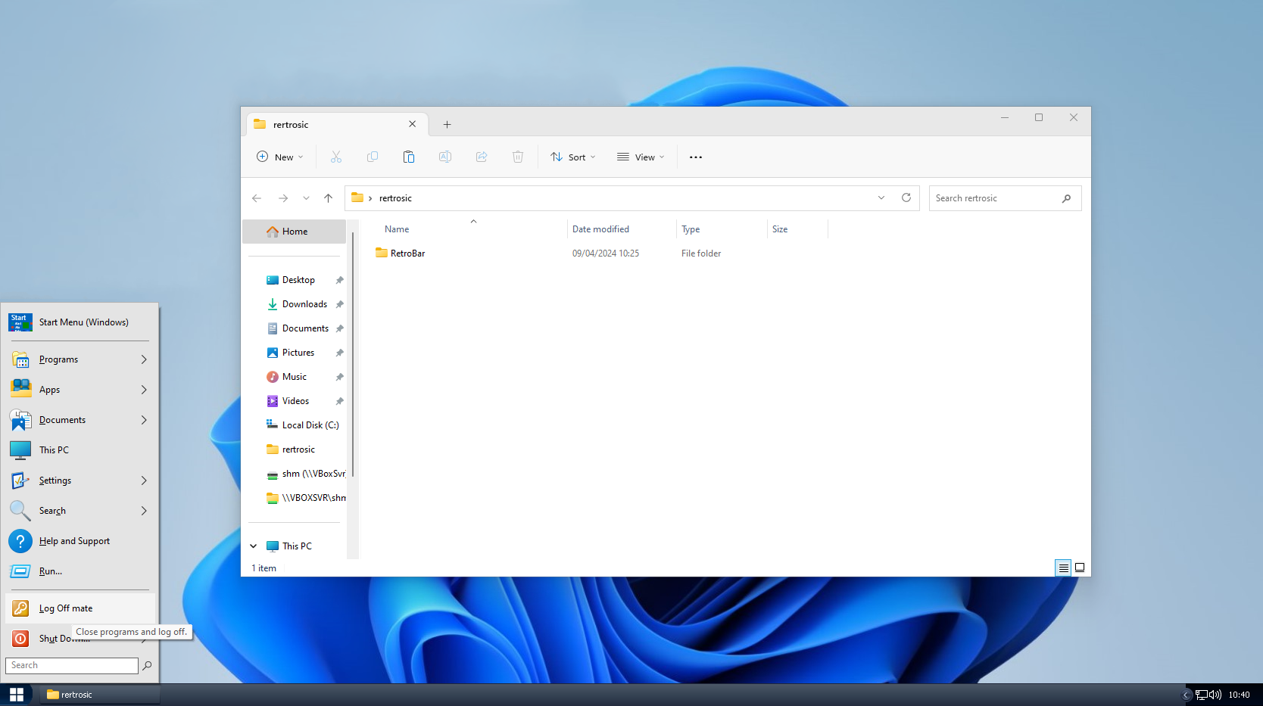Click the Start menu search magnifier icon

tap(147, 665)
